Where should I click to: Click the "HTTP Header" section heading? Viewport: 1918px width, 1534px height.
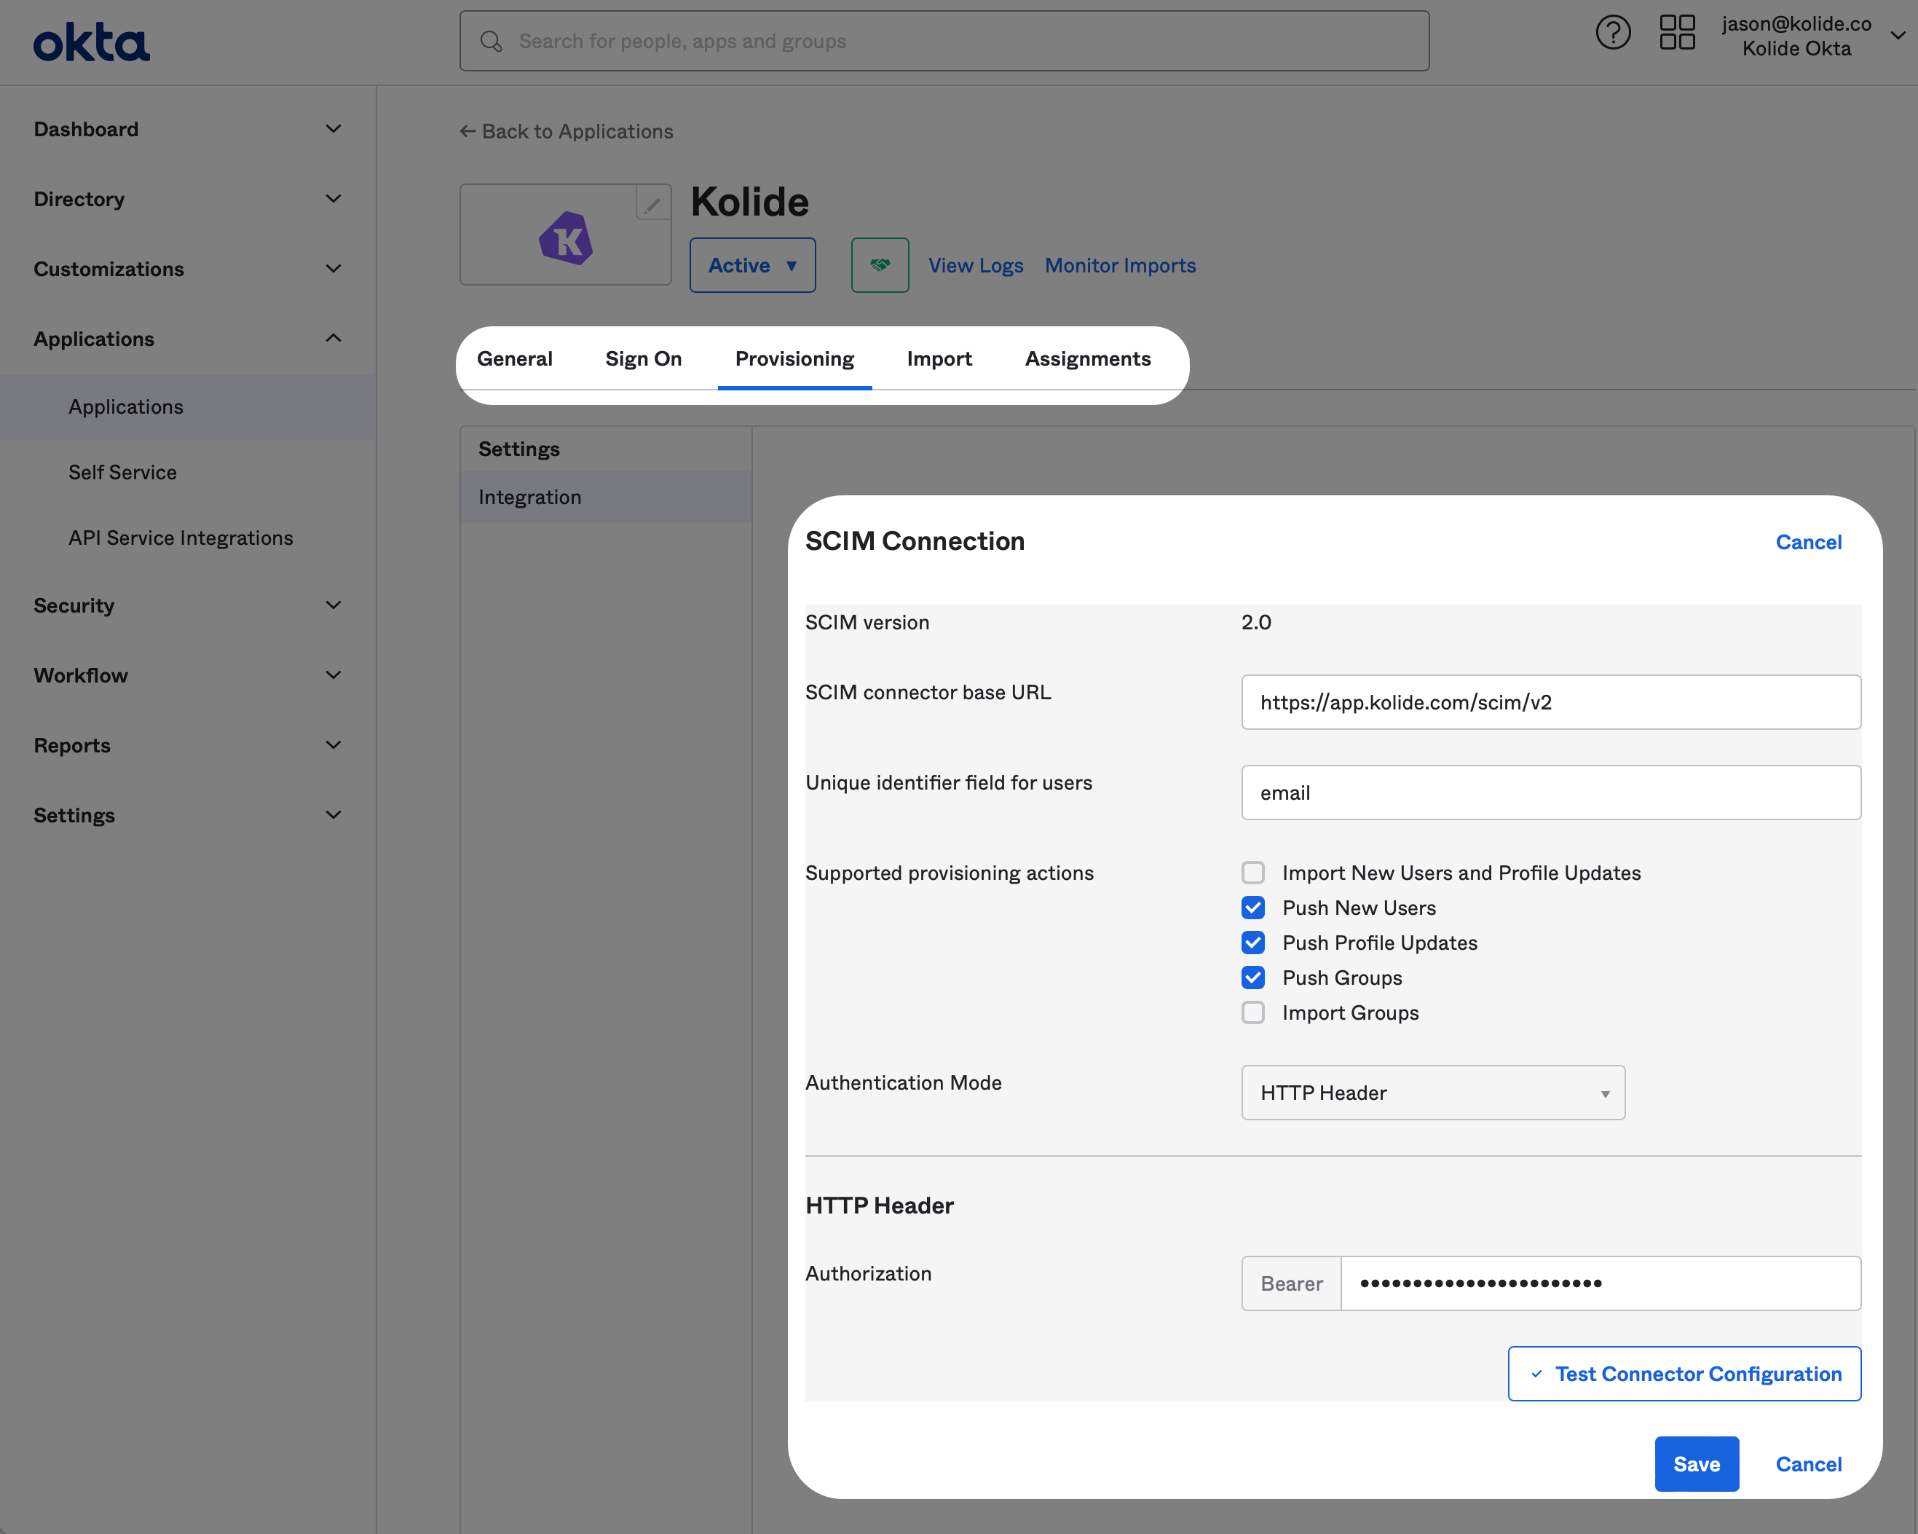click(x=879, y=1205)
